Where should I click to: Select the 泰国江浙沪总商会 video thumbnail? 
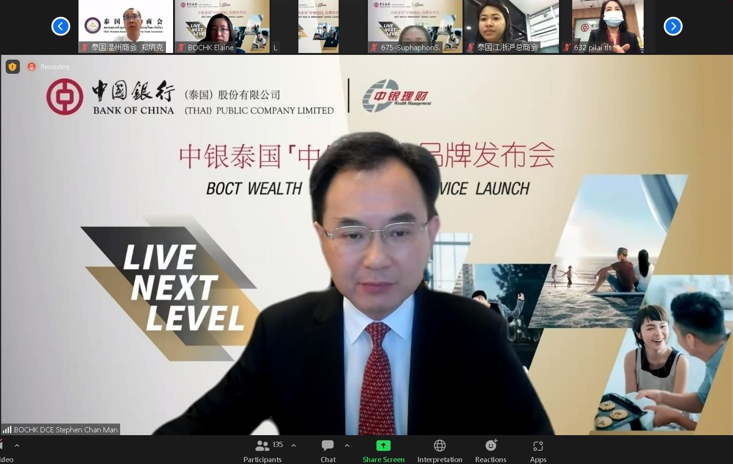tap(512, 26)
